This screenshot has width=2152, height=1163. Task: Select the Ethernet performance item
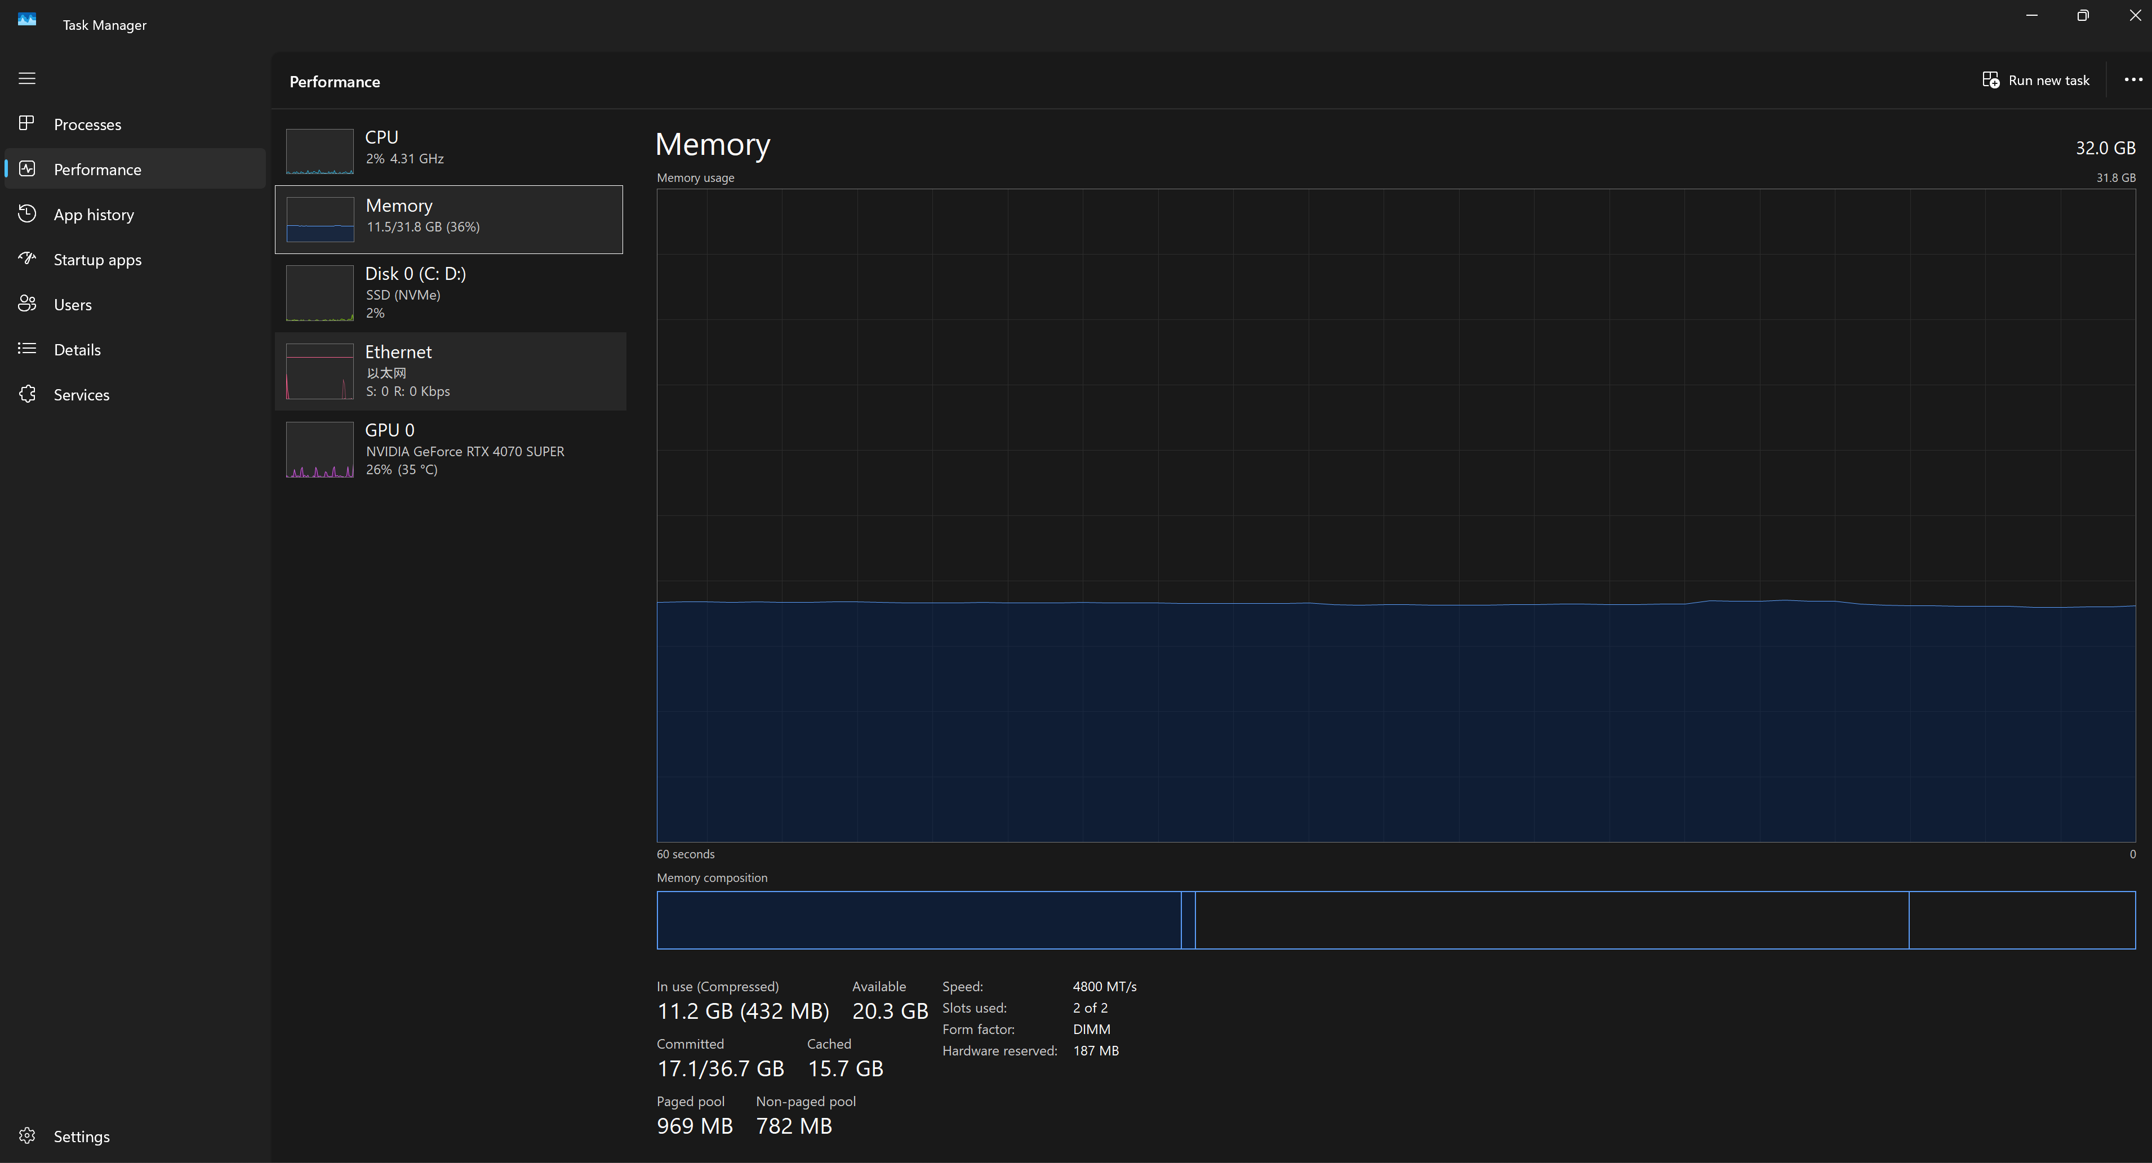pos(450,371)
